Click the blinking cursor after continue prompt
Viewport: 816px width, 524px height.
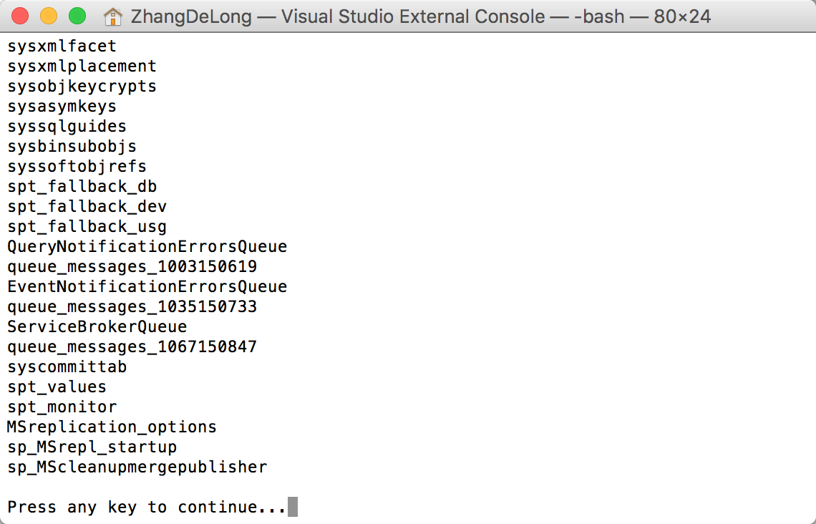(x=293, y=506)
